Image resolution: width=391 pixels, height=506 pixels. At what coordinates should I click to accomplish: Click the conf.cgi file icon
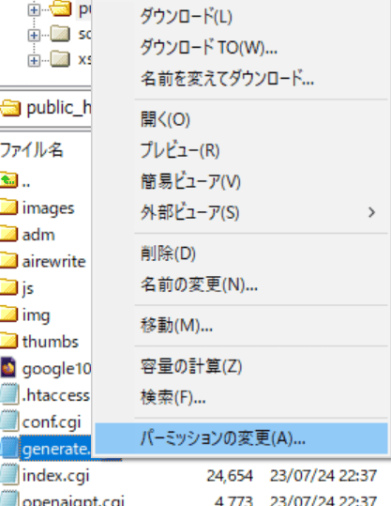(x=8, y=421)
